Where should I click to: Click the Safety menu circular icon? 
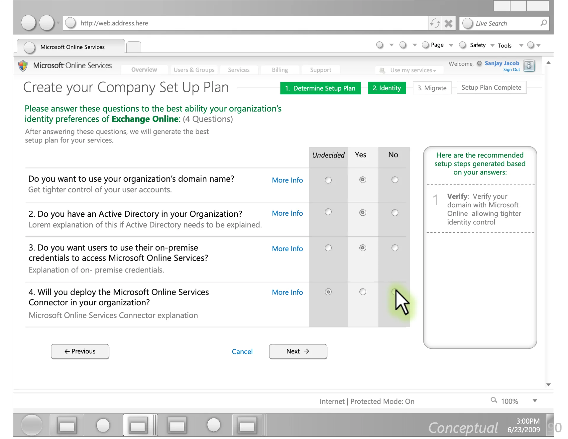(462, 45)
